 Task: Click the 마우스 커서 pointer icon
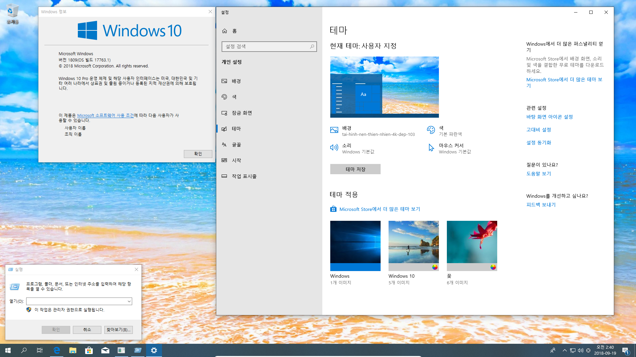coord(431,147)
